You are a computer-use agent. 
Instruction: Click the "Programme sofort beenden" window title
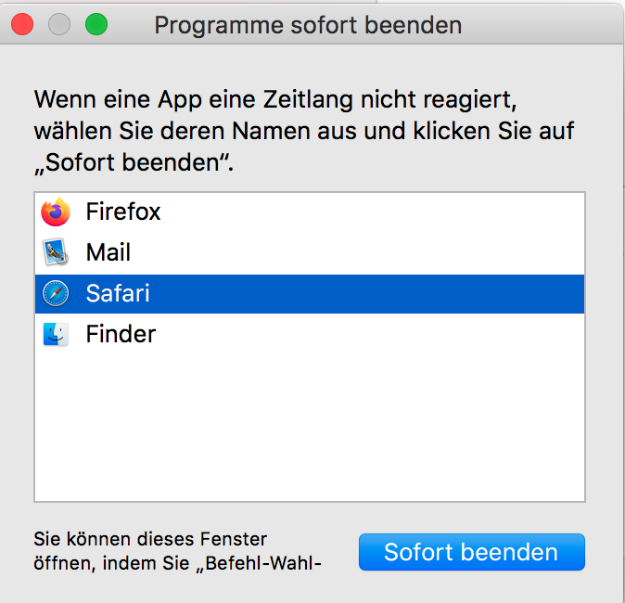(308, 25)
